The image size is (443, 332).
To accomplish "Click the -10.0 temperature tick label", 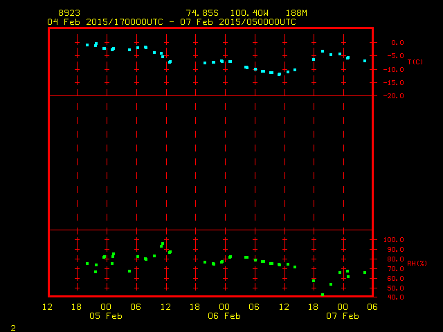I will (x=394, y=69).
